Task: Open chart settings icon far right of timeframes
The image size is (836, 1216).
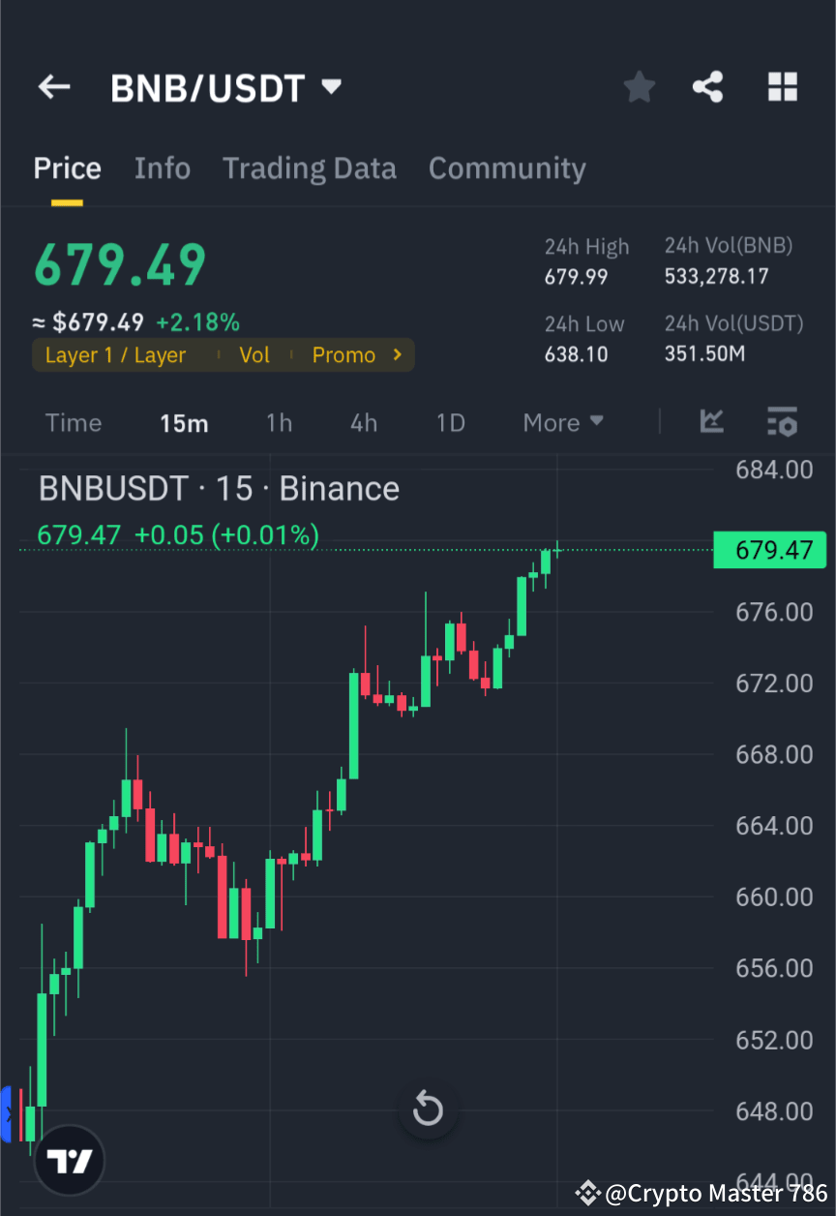Action: pyautogui.click(x=782, y=422)
